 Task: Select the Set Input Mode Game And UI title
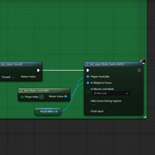[x=107, y=64]
